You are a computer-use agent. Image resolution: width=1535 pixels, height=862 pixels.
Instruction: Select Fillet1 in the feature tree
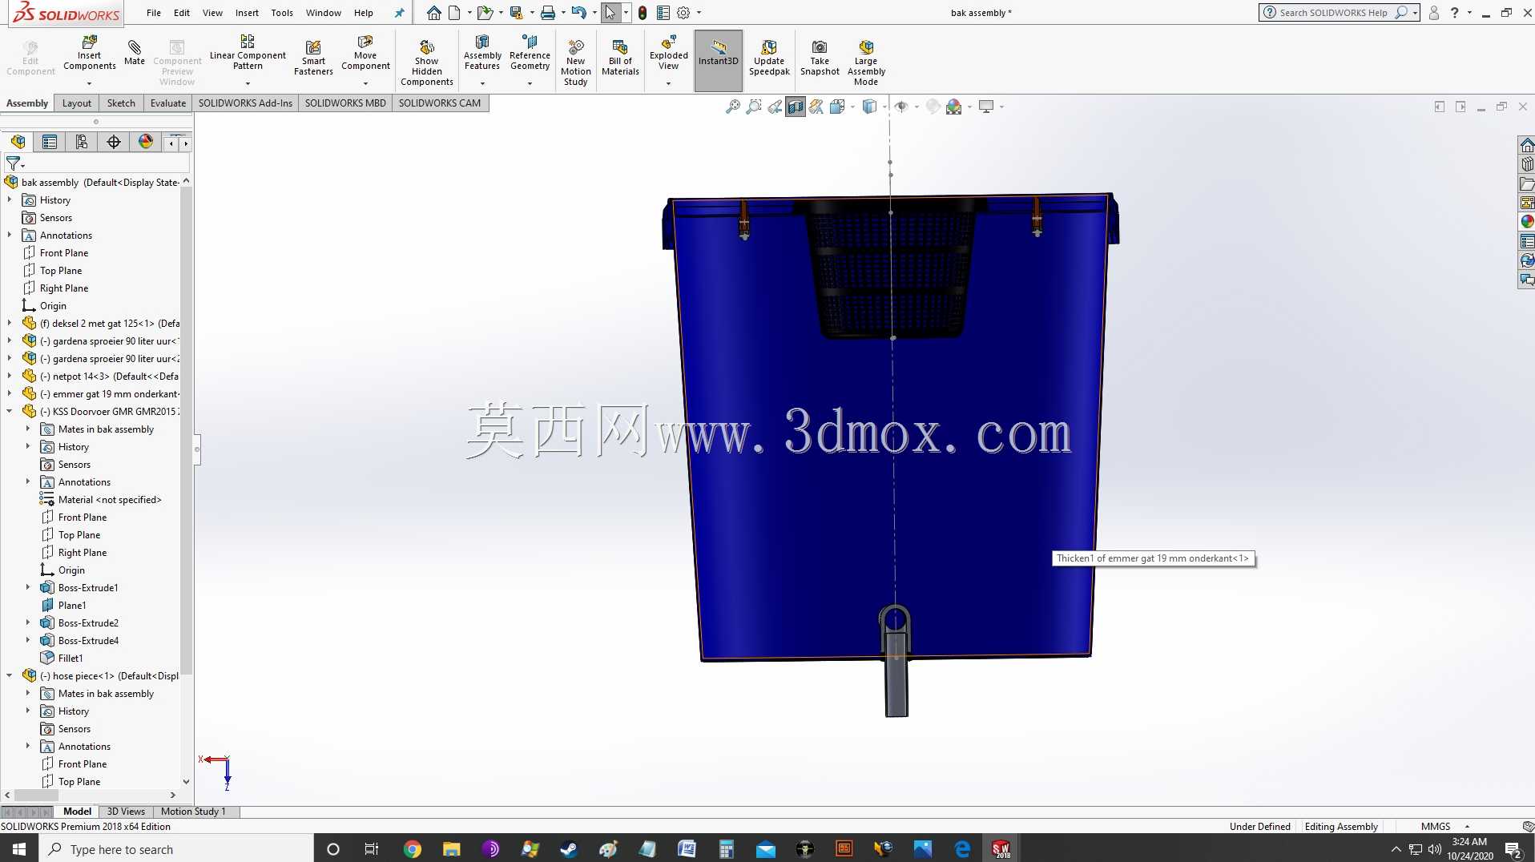click(71, 659)
